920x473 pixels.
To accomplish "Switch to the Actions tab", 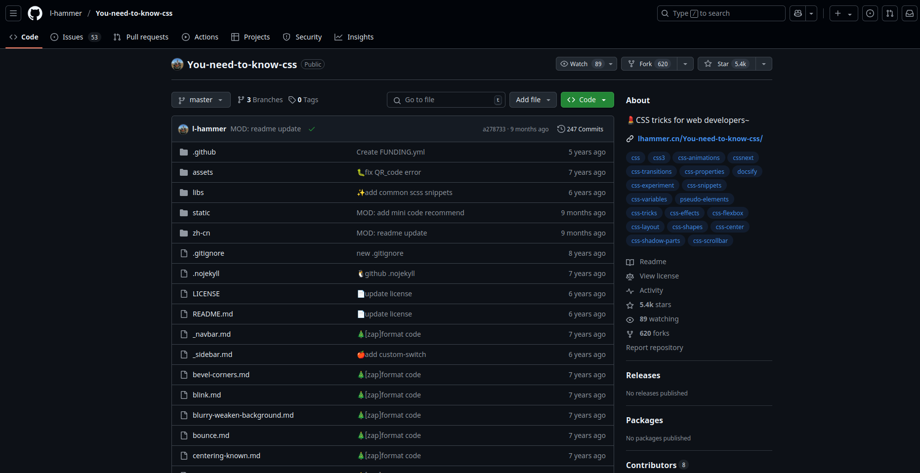I will [200, 37].
